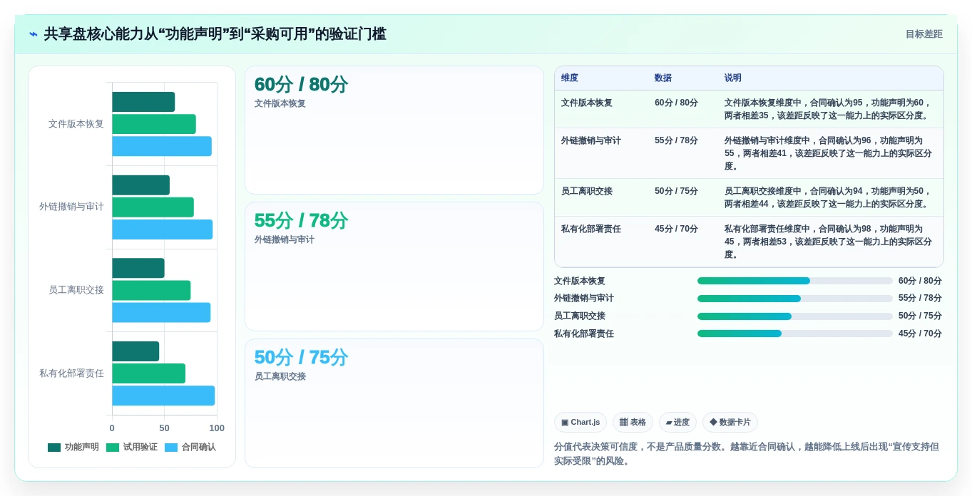972x496 pixels.
Task: Click the 员工离职交接 table row name
Action: [587, 191]
